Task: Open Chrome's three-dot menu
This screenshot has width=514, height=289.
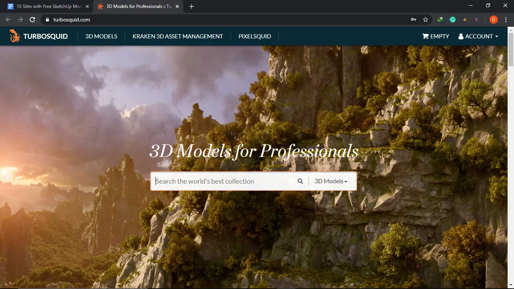Action: [506, 20]
